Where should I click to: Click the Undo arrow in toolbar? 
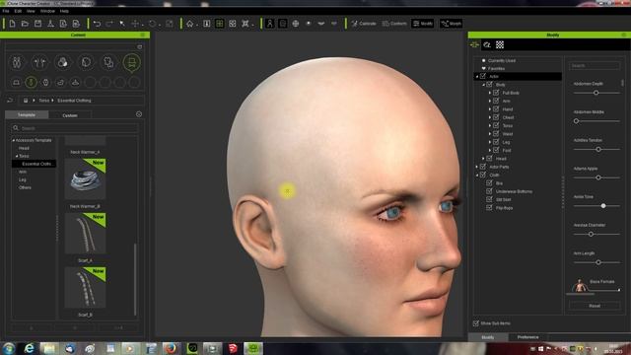coord(97,24)
